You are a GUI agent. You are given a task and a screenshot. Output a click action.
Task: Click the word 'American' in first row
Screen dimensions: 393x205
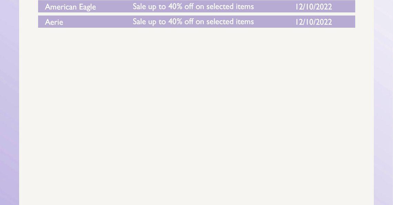(x=61, y=7)
